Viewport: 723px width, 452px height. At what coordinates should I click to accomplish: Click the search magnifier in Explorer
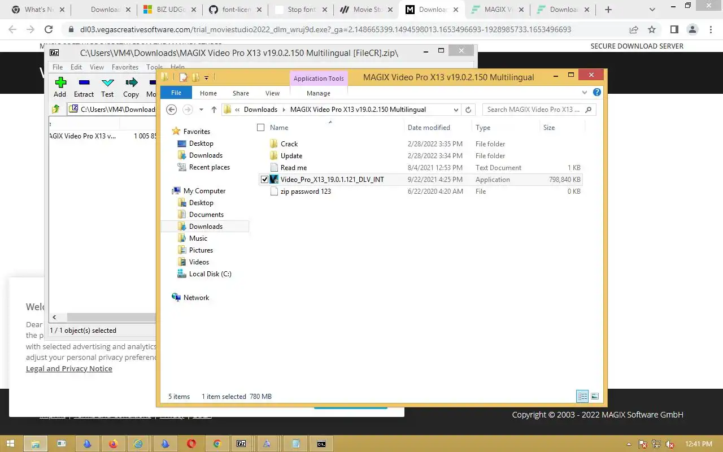[x=588, y=110]
